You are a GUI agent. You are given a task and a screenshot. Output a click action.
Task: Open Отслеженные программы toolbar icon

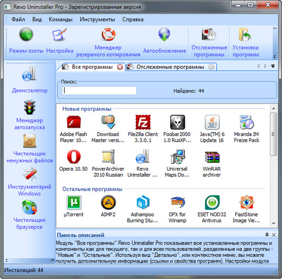click(x=209, y=34)
